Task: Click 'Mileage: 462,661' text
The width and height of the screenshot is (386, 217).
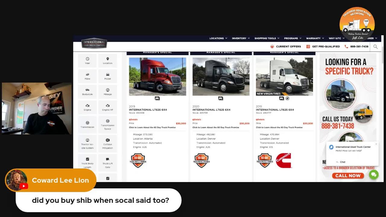Action: (206, 134)
